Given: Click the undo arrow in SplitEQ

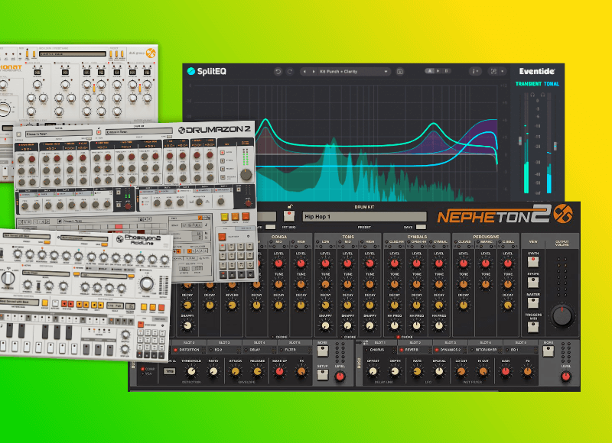Looking at the screenshot, I should 278,72.
